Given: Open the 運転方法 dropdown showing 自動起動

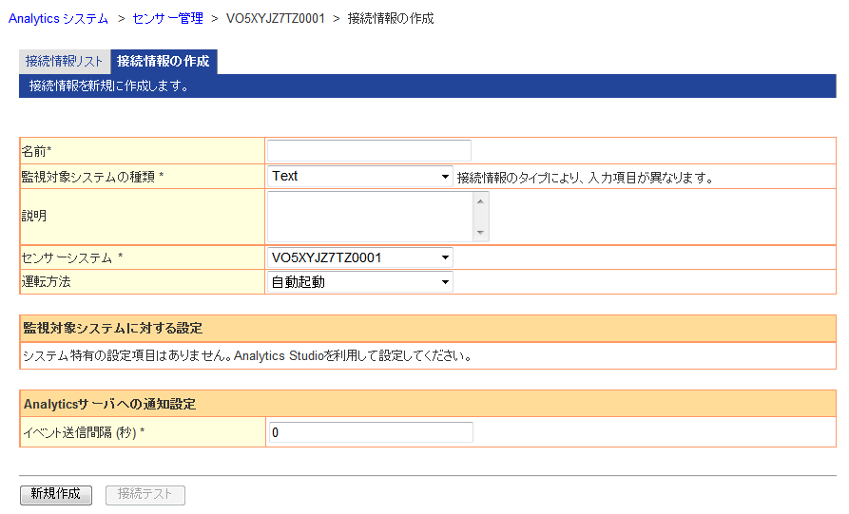Looking at the screenshot, I should coord(360,282).
